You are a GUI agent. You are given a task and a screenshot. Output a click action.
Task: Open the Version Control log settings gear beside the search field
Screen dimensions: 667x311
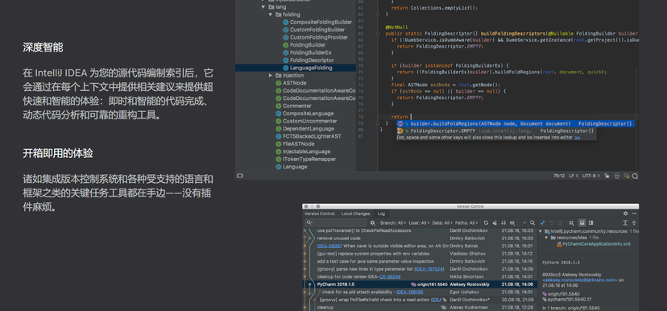[373, 223]
